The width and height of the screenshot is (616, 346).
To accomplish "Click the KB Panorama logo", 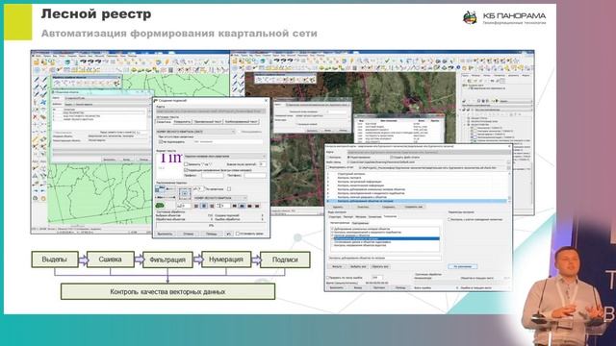I will (504, 17).
